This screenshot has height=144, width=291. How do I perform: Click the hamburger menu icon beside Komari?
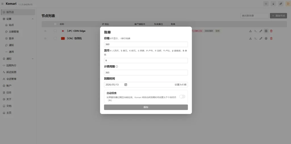(x=3, y=4)
